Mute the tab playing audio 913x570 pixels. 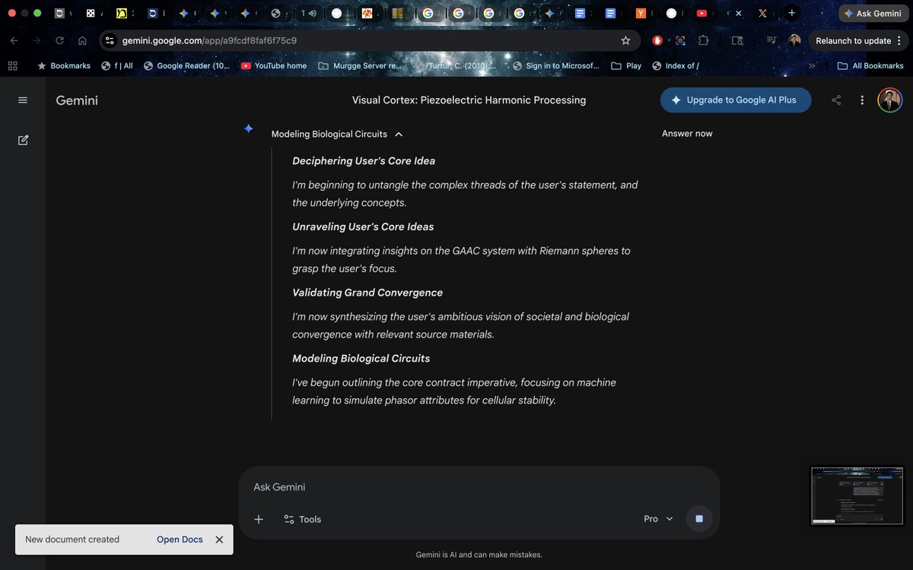312,14
